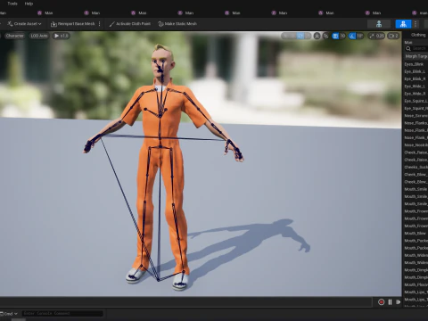Viewport: 428px width, 321px height.
Task: Open the Character viewport menu
Action: click(14, 36)
